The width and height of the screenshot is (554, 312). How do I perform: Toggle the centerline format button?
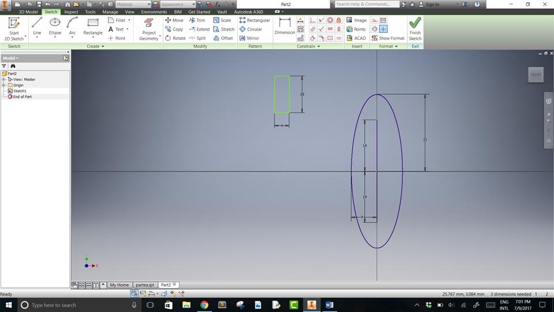click(375, 29)
